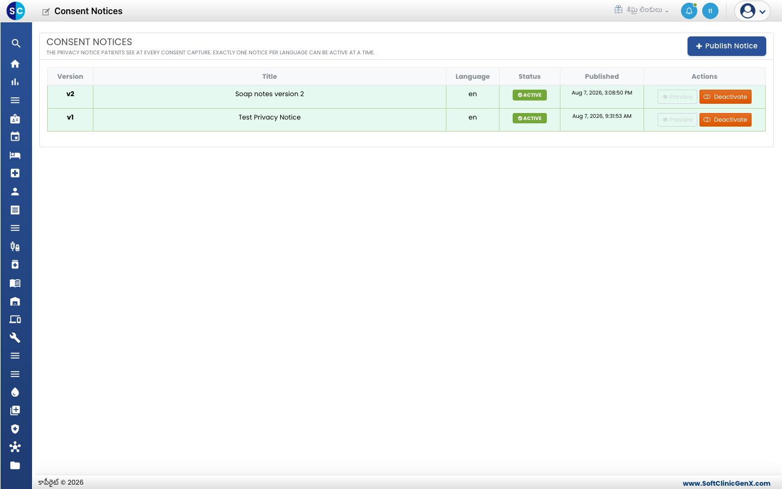Open the medical plus box icon
The image size is (782, 489).
tap(15, 173)
